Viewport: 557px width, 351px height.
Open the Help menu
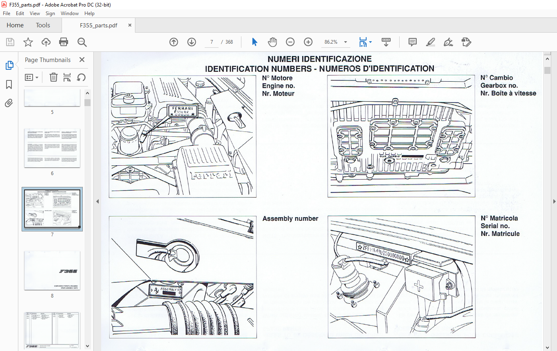click(x=89, y=13)
